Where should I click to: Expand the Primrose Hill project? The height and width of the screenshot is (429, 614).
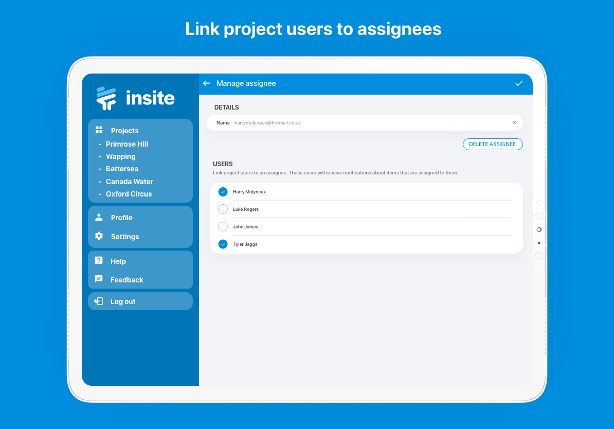[127, 144]
